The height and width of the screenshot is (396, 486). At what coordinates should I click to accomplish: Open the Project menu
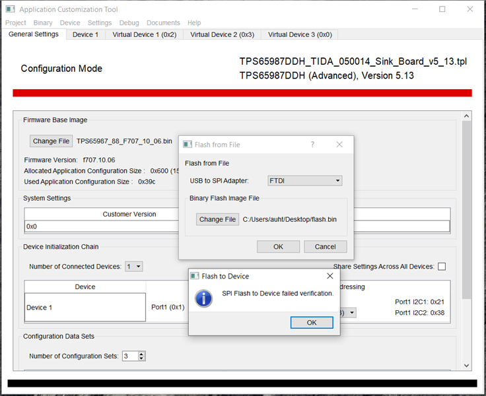click(x=15, y=23)
